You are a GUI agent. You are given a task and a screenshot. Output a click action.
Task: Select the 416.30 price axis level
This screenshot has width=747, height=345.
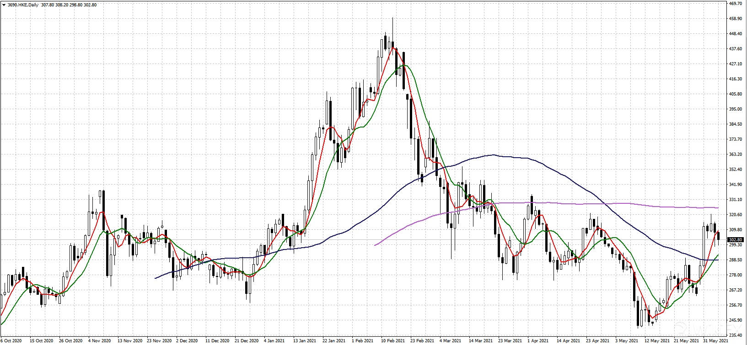(x=735, y=79)
